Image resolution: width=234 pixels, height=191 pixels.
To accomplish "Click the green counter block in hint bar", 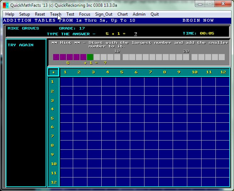I will (90, 57).
